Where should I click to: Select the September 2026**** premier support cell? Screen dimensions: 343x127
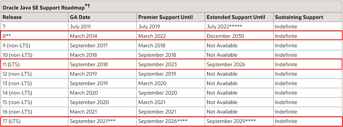click(171, 121)
